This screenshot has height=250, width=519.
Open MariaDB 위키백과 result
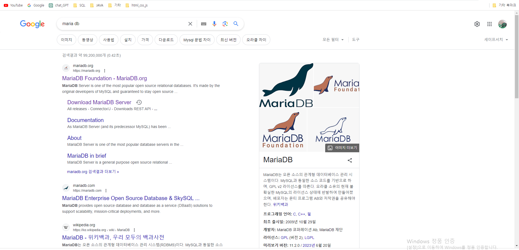(x=113, y=238)
